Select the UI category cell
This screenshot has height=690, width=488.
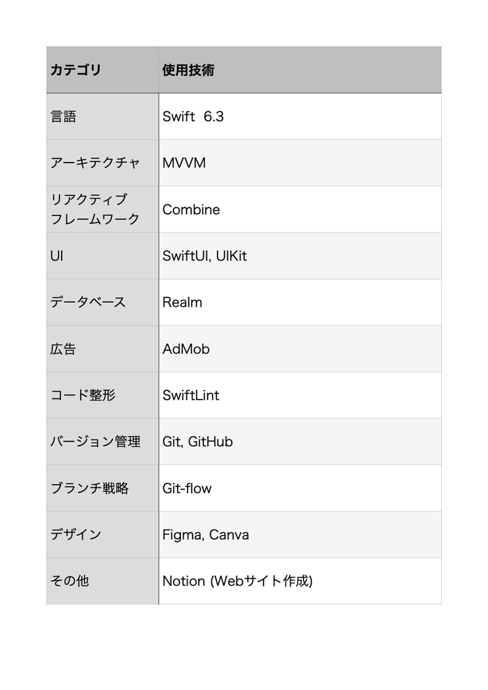coord(102,256)
